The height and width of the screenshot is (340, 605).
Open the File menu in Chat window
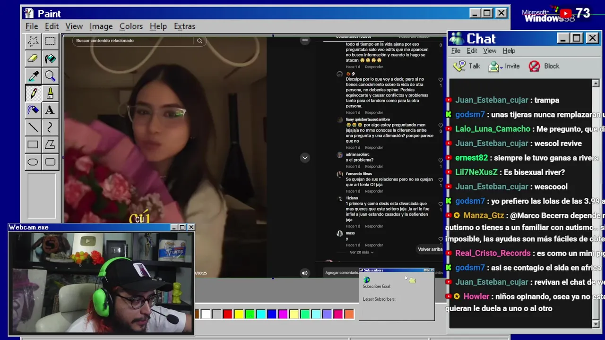(456, 51)
